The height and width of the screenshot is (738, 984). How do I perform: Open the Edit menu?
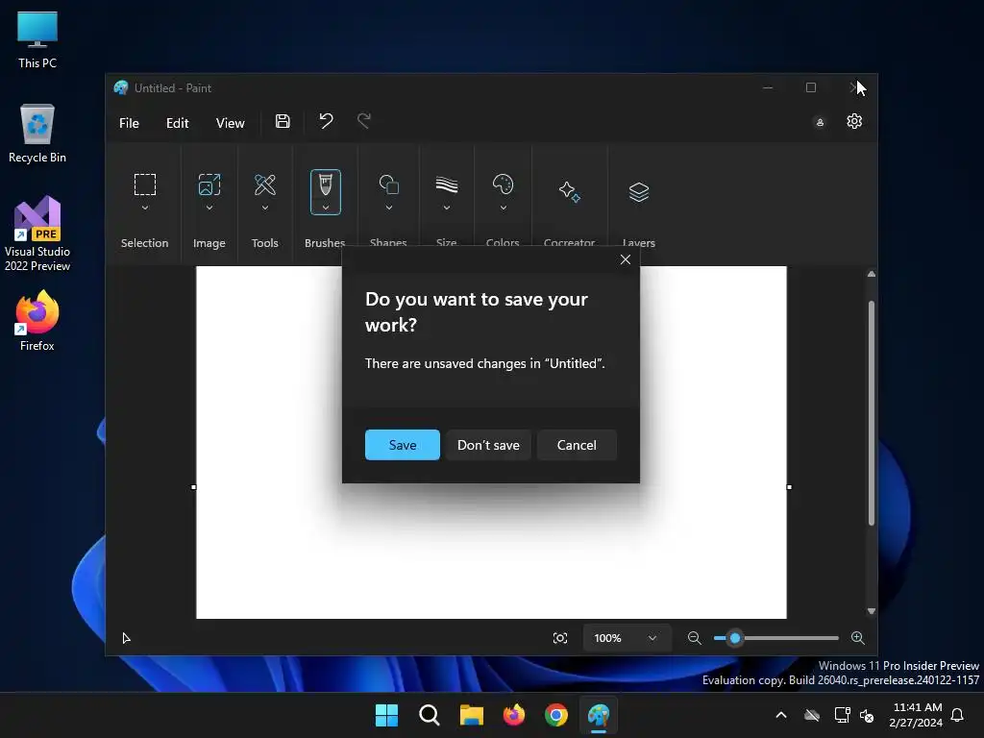177,123
